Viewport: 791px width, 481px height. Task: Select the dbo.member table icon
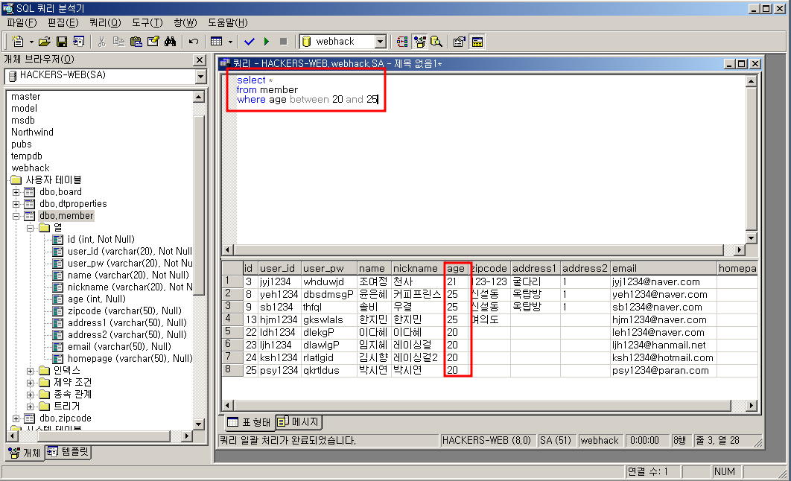30,216
